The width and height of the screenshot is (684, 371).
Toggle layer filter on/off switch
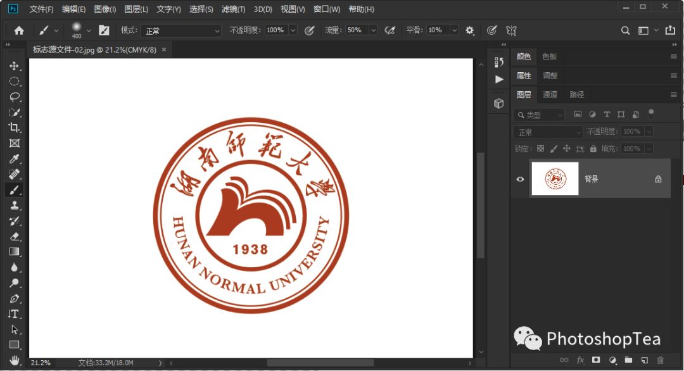tap(651, 114)
